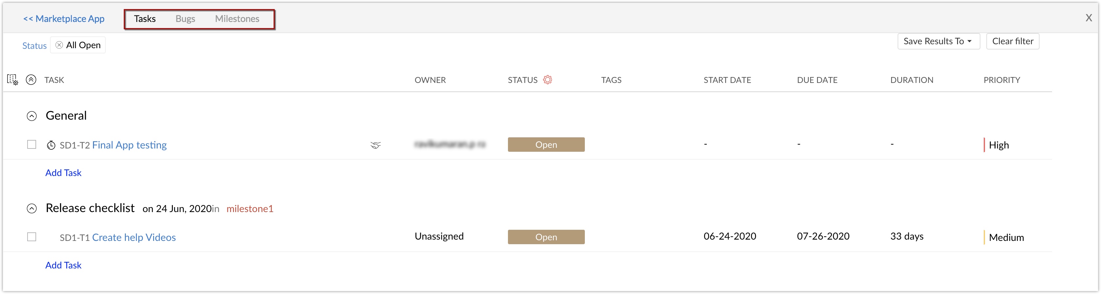
Task: Open the Create help Videos task
Action: [134, 237]
